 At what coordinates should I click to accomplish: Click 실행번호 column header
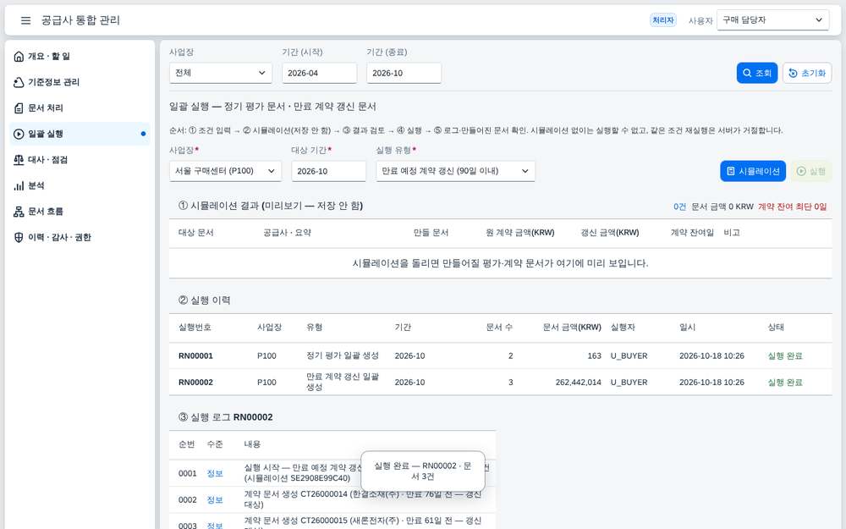195,327
